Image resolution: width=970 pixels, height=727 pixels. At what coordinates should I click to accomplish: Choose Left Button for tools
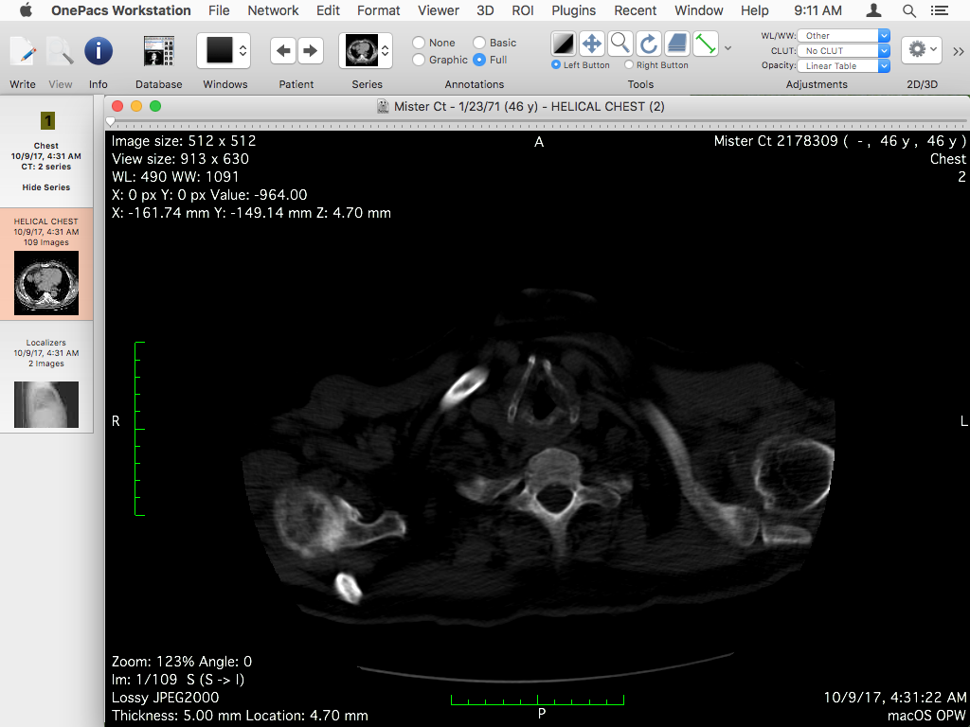point(555,64)
